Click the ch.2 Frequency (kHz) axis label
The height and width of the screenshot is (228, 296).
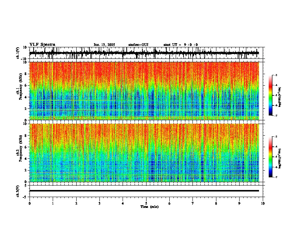coord(20,148)
